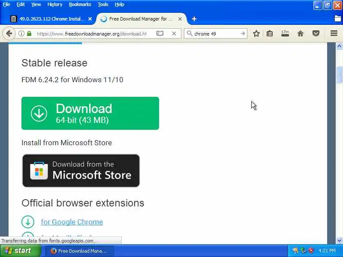Screen dimensions: 343x257
Task: Stop page loading with X button
Action: pos(174,34)
